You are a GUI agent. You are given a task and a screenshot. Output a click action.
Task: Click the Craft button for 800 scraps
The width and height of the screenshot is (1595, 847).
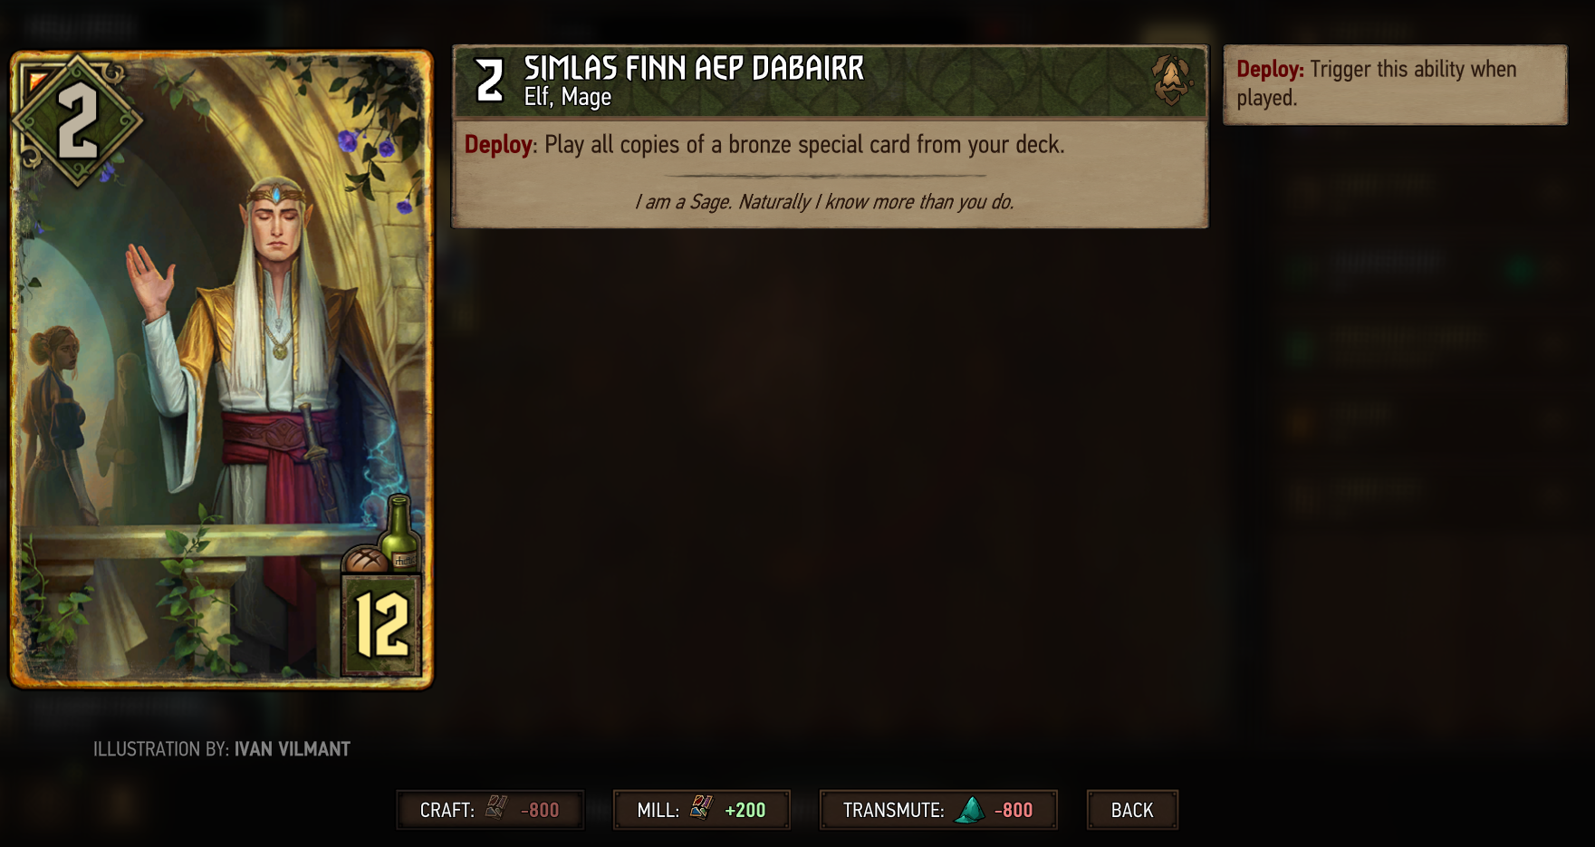pyautogui.click(x=490, y=810)
